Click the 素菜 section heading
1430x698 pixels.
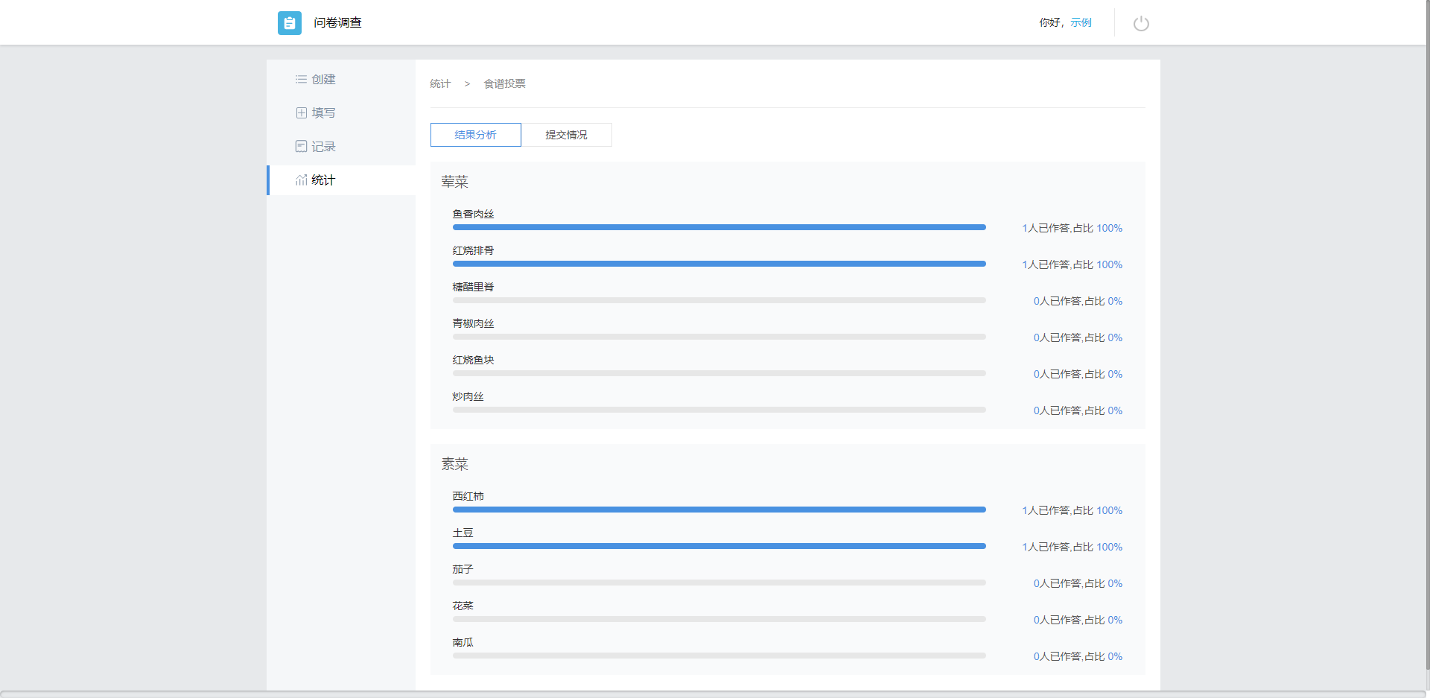(x=454, y=464)
